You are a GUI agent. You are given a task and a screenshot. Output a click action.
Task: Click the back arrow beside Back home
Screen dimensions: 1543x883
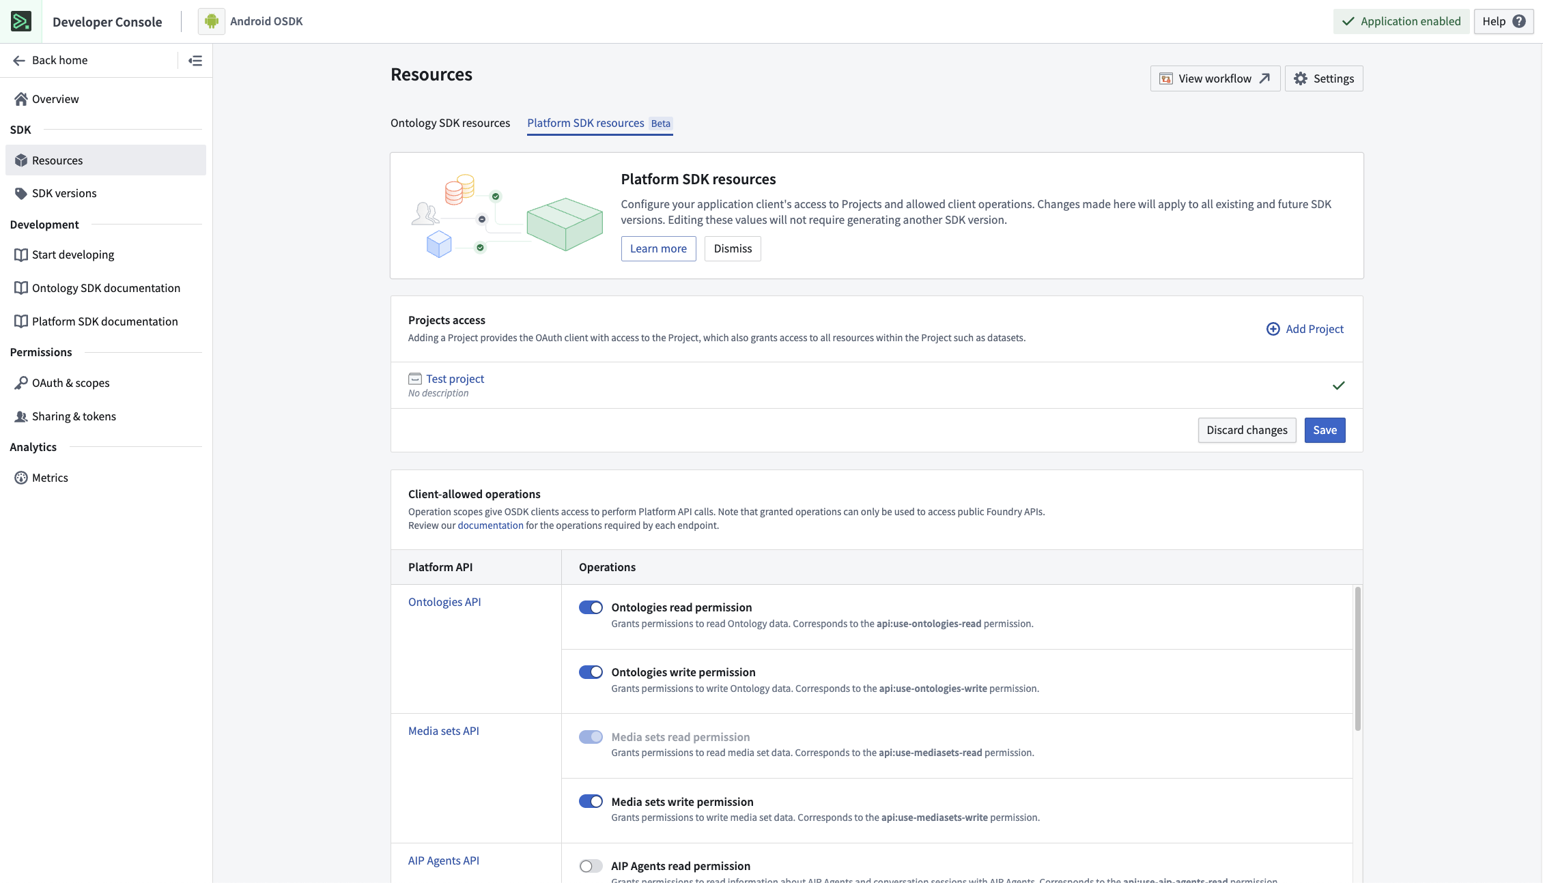tap(19, 60)
